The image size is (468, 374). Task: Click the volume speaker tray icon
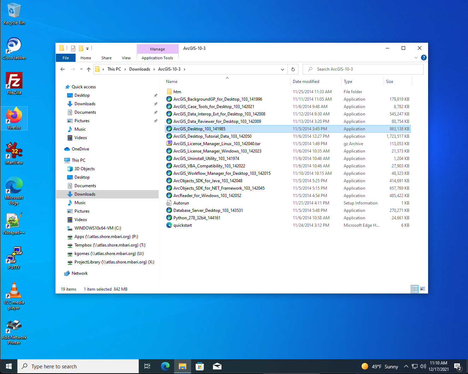point(423,366)
